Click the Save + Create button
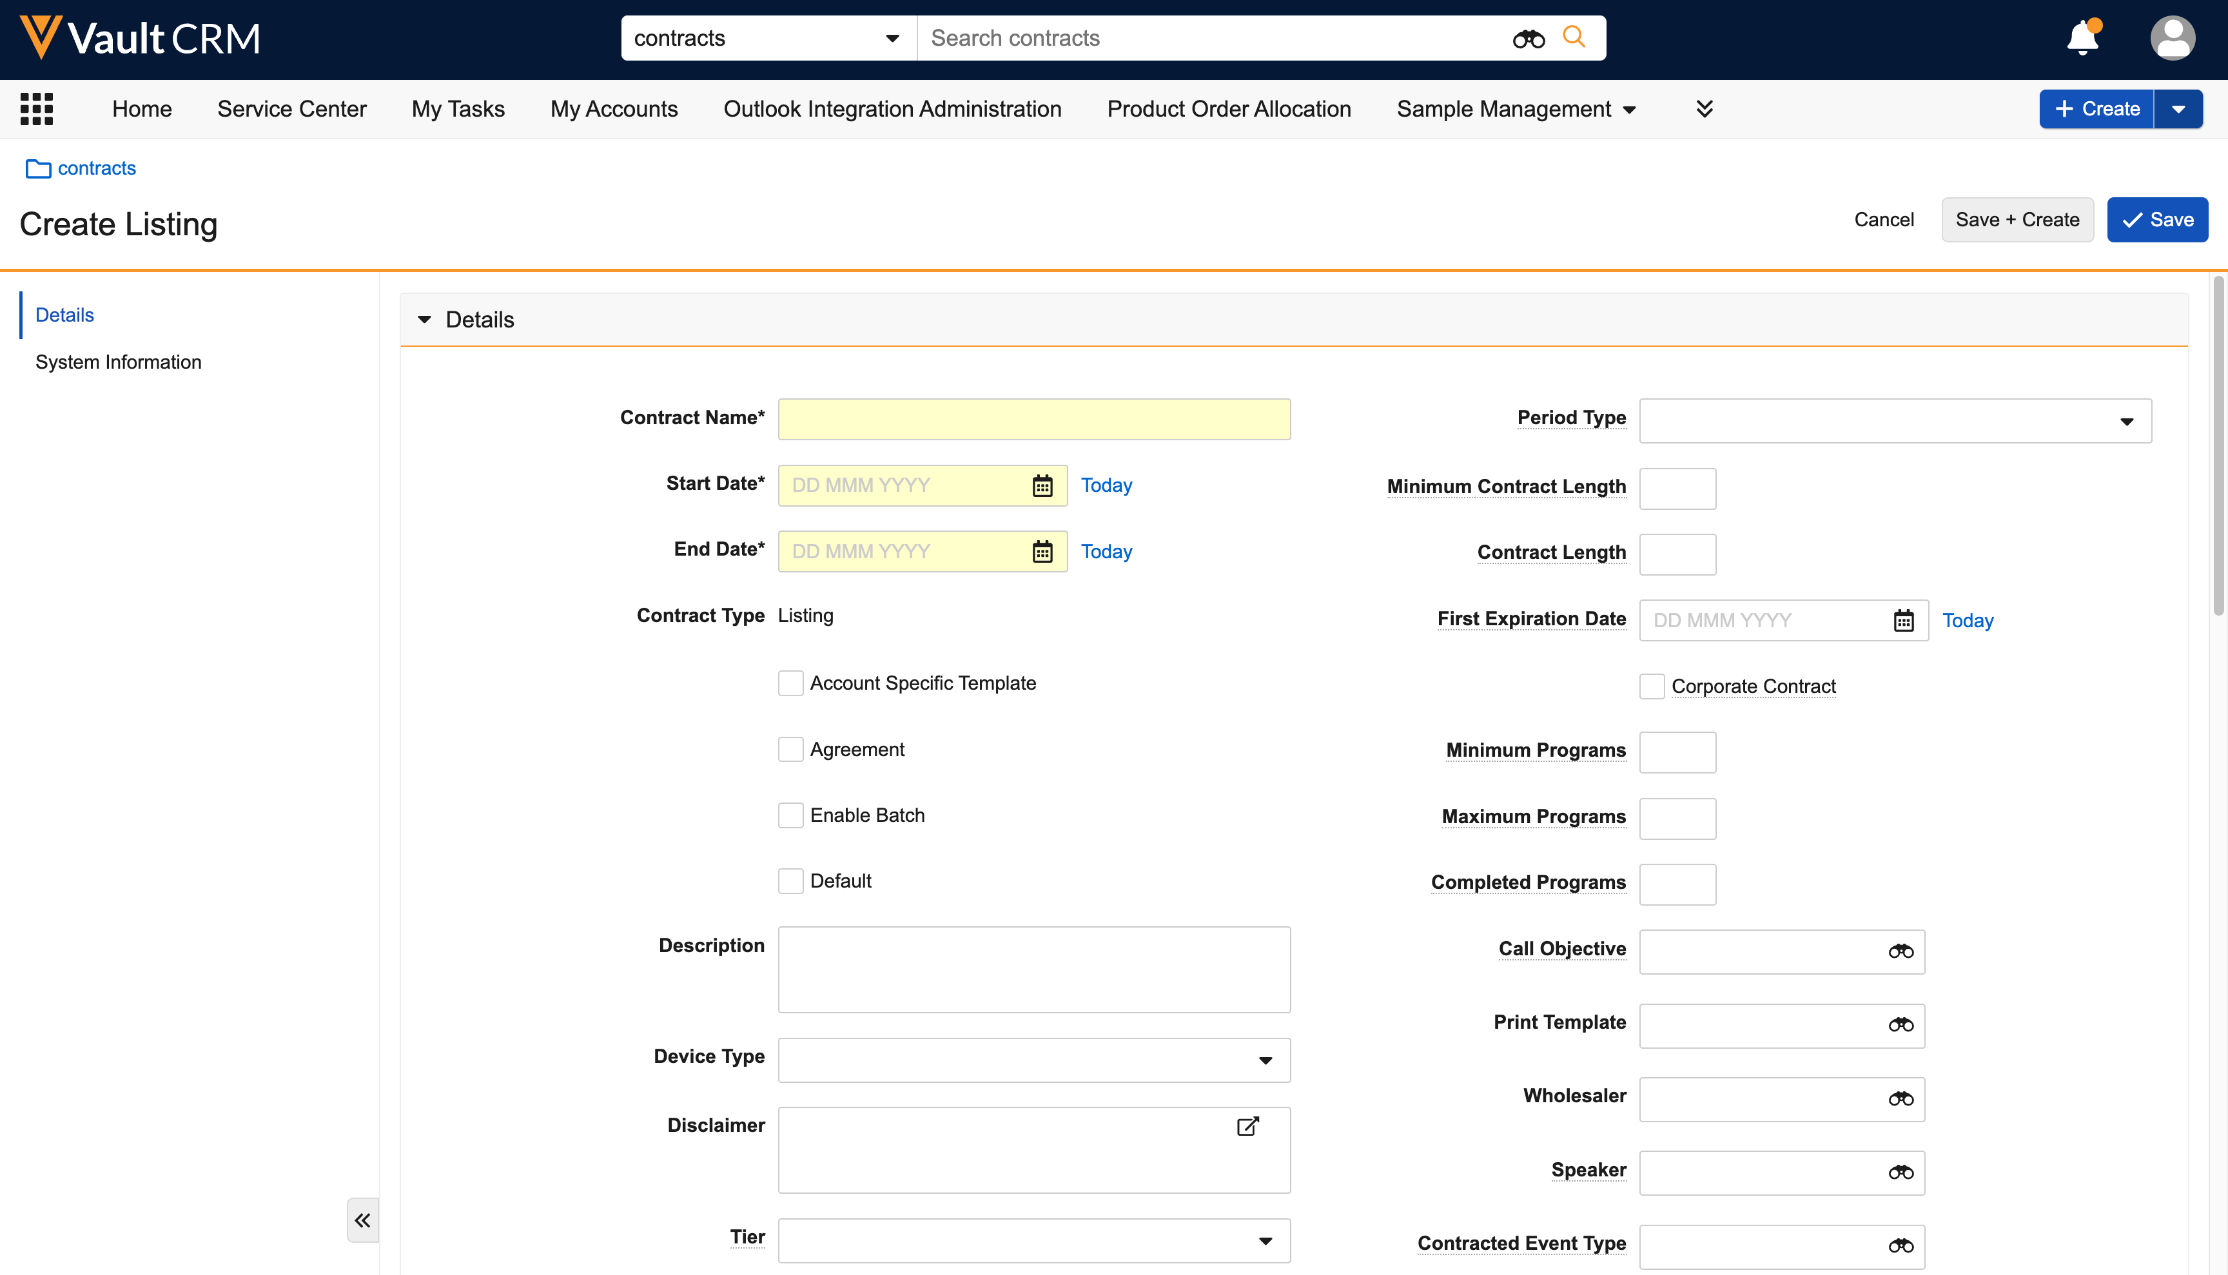Image resolution: width=2228 pixels, height=1275 pixels. pos(2017,220)
